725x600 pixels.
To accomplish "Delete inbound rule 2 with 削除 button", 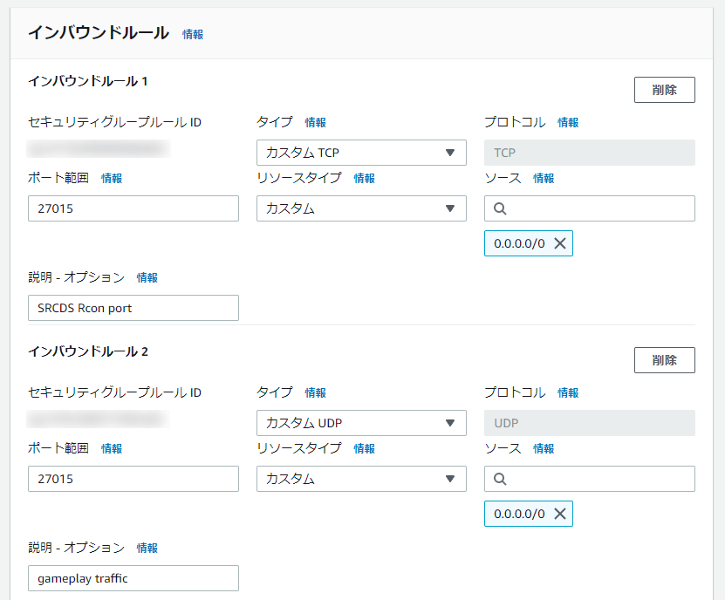I will pos(664,360).
